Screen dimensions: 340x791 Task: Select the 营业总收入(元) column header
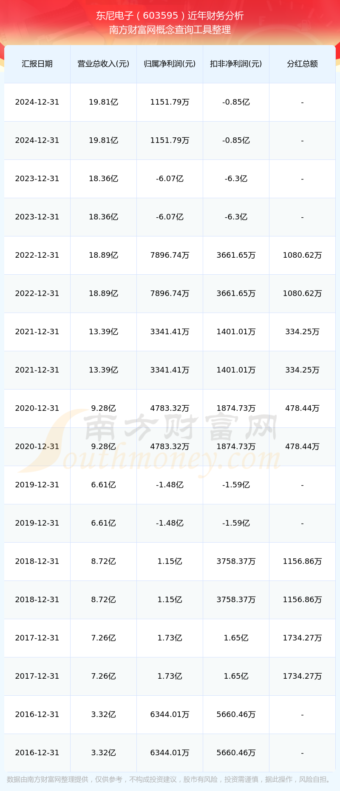(103, 64)
